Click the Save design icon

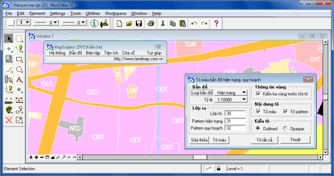click(x=139, y=23)
